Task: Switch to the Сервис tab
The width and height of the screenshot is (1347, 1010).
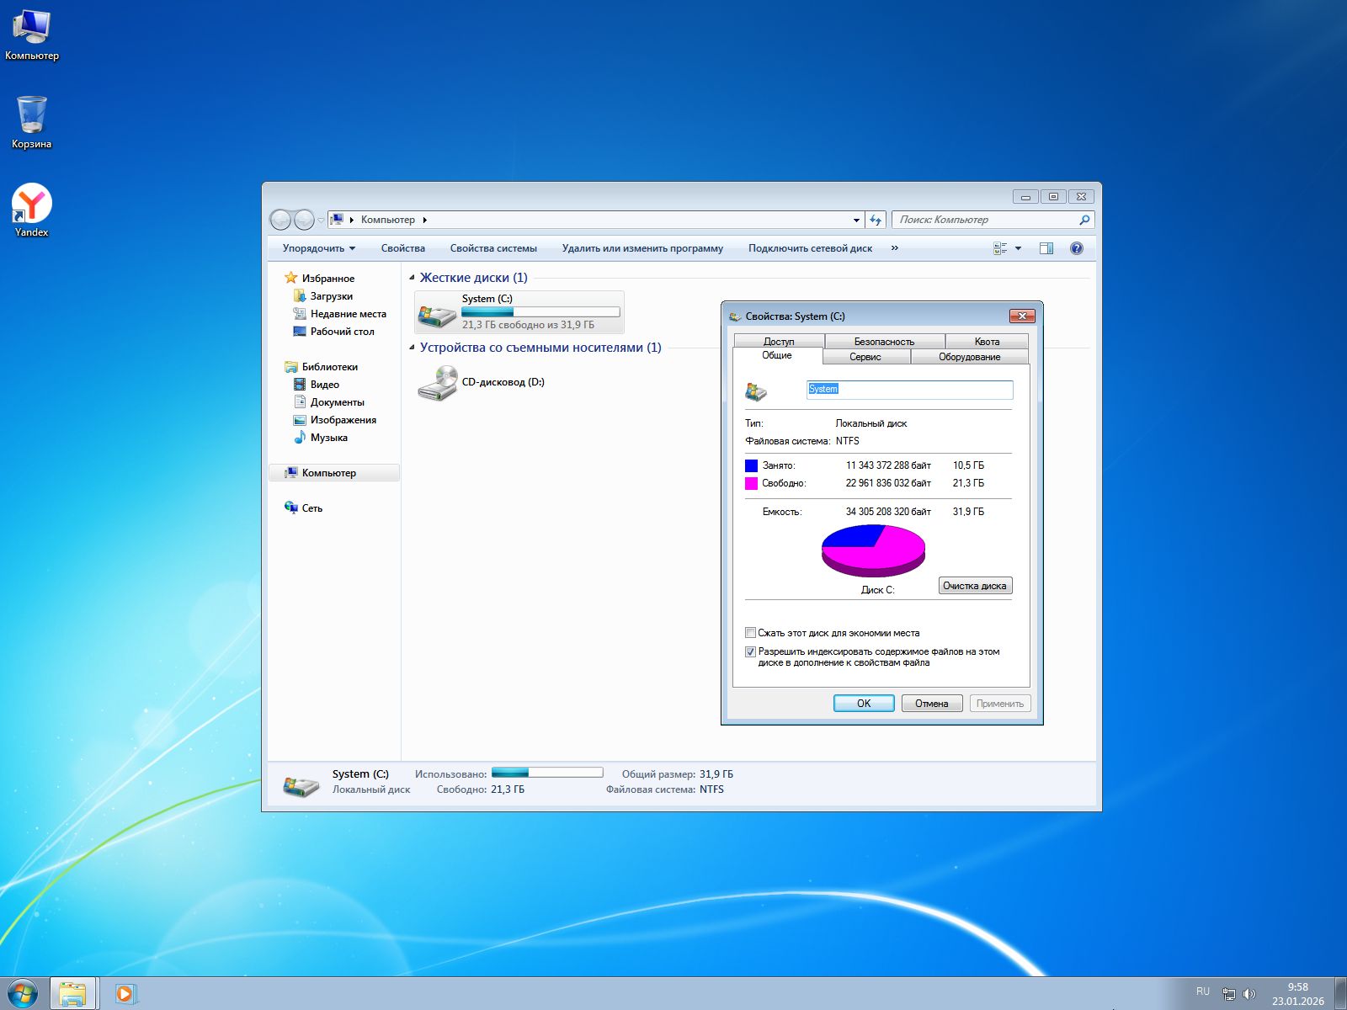Action: (865, 356)
